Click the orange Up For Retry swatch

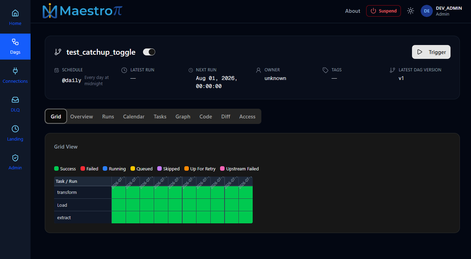click(x=186, y=169)
